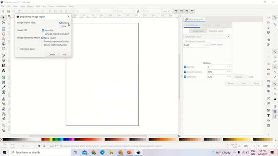Image resolution: width=278 pixels, height=156 pixels.
Task: Select the Connector tool
Action: pos(3,114)
